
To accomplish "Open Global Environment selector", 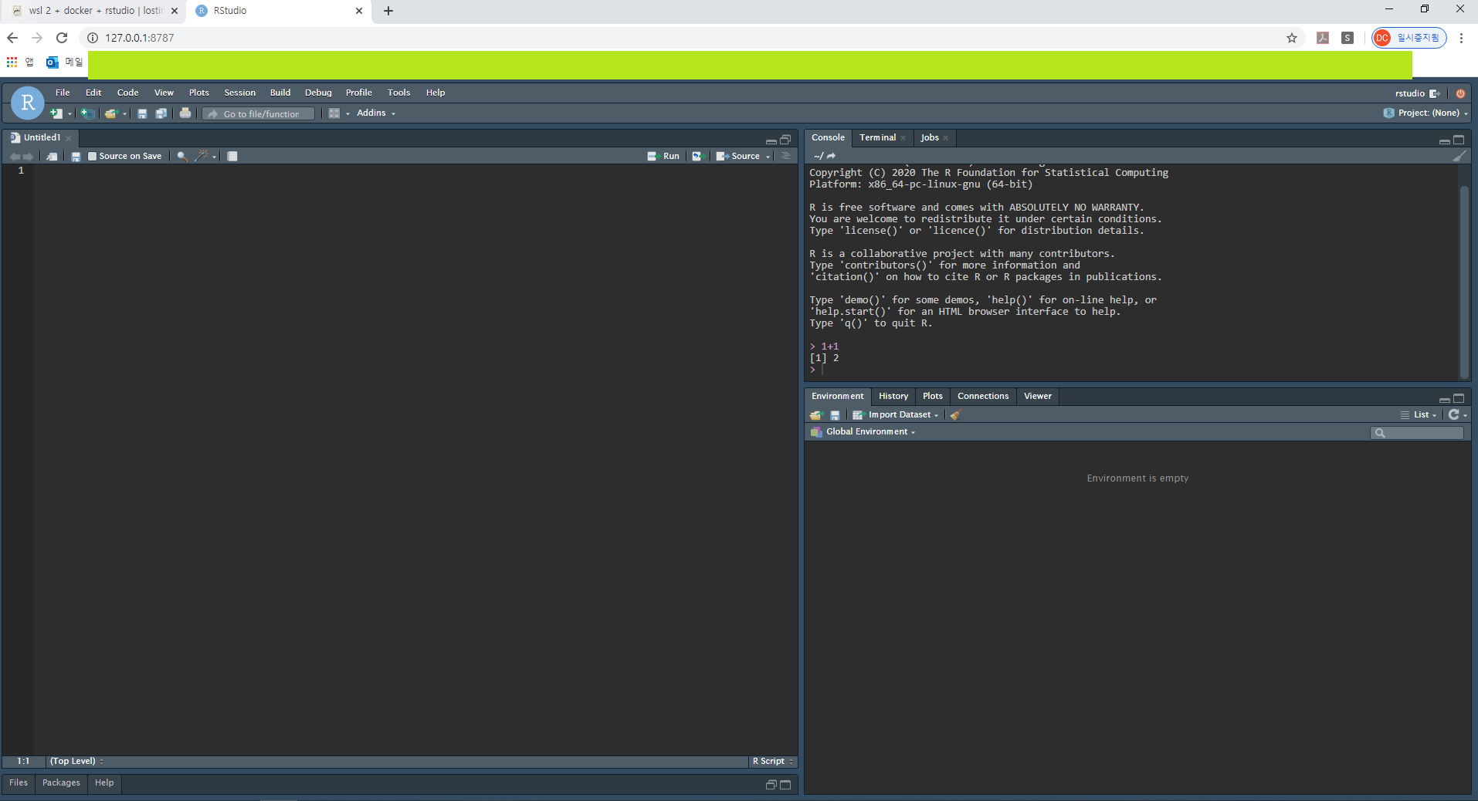I will 863,432.
